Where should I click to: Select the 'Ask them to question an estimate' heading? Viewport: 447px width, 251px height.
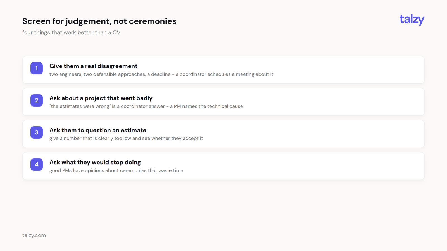point(98,130)
